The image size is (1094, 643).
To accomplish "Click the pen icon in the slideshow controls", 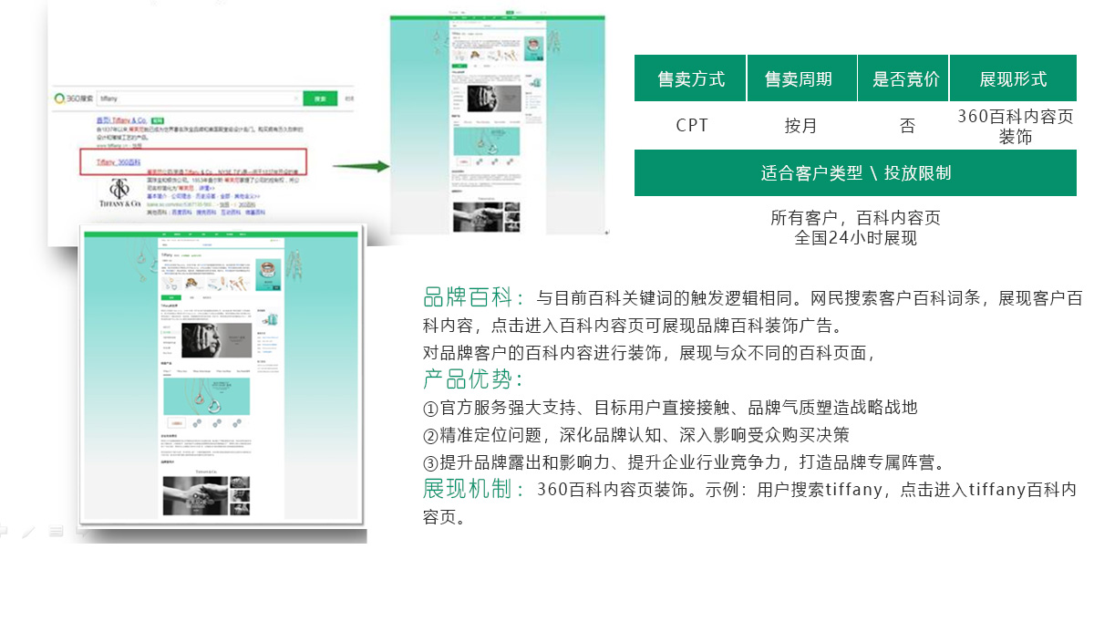I will (x=28, y=530).
